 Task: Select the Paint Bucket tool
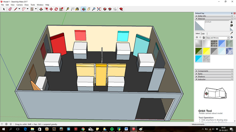77,9
